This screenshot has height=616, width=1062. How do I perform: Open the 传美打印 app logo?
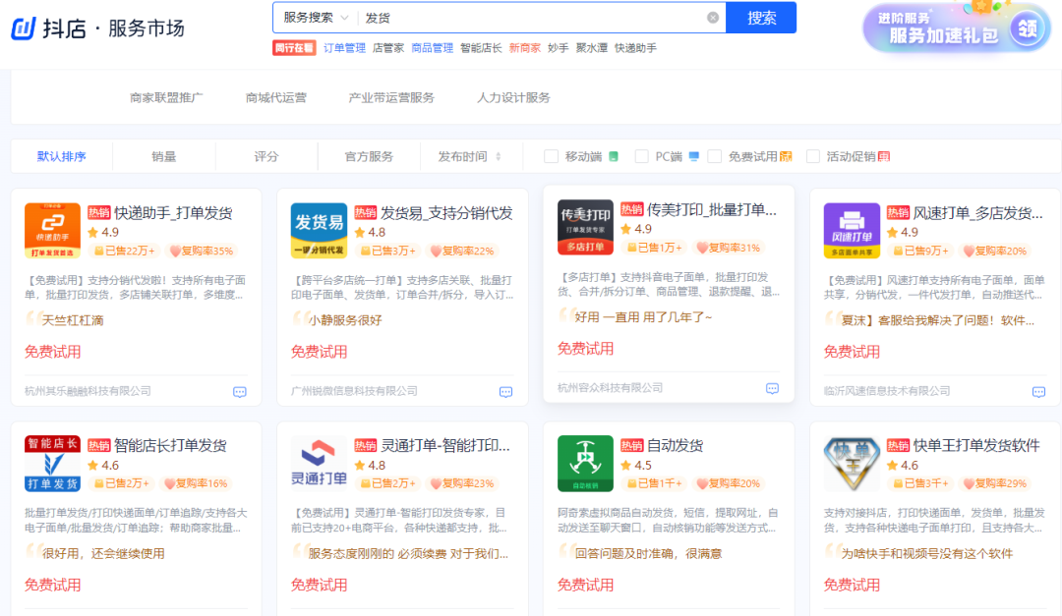pyautogui.click(x=585, y=227)
